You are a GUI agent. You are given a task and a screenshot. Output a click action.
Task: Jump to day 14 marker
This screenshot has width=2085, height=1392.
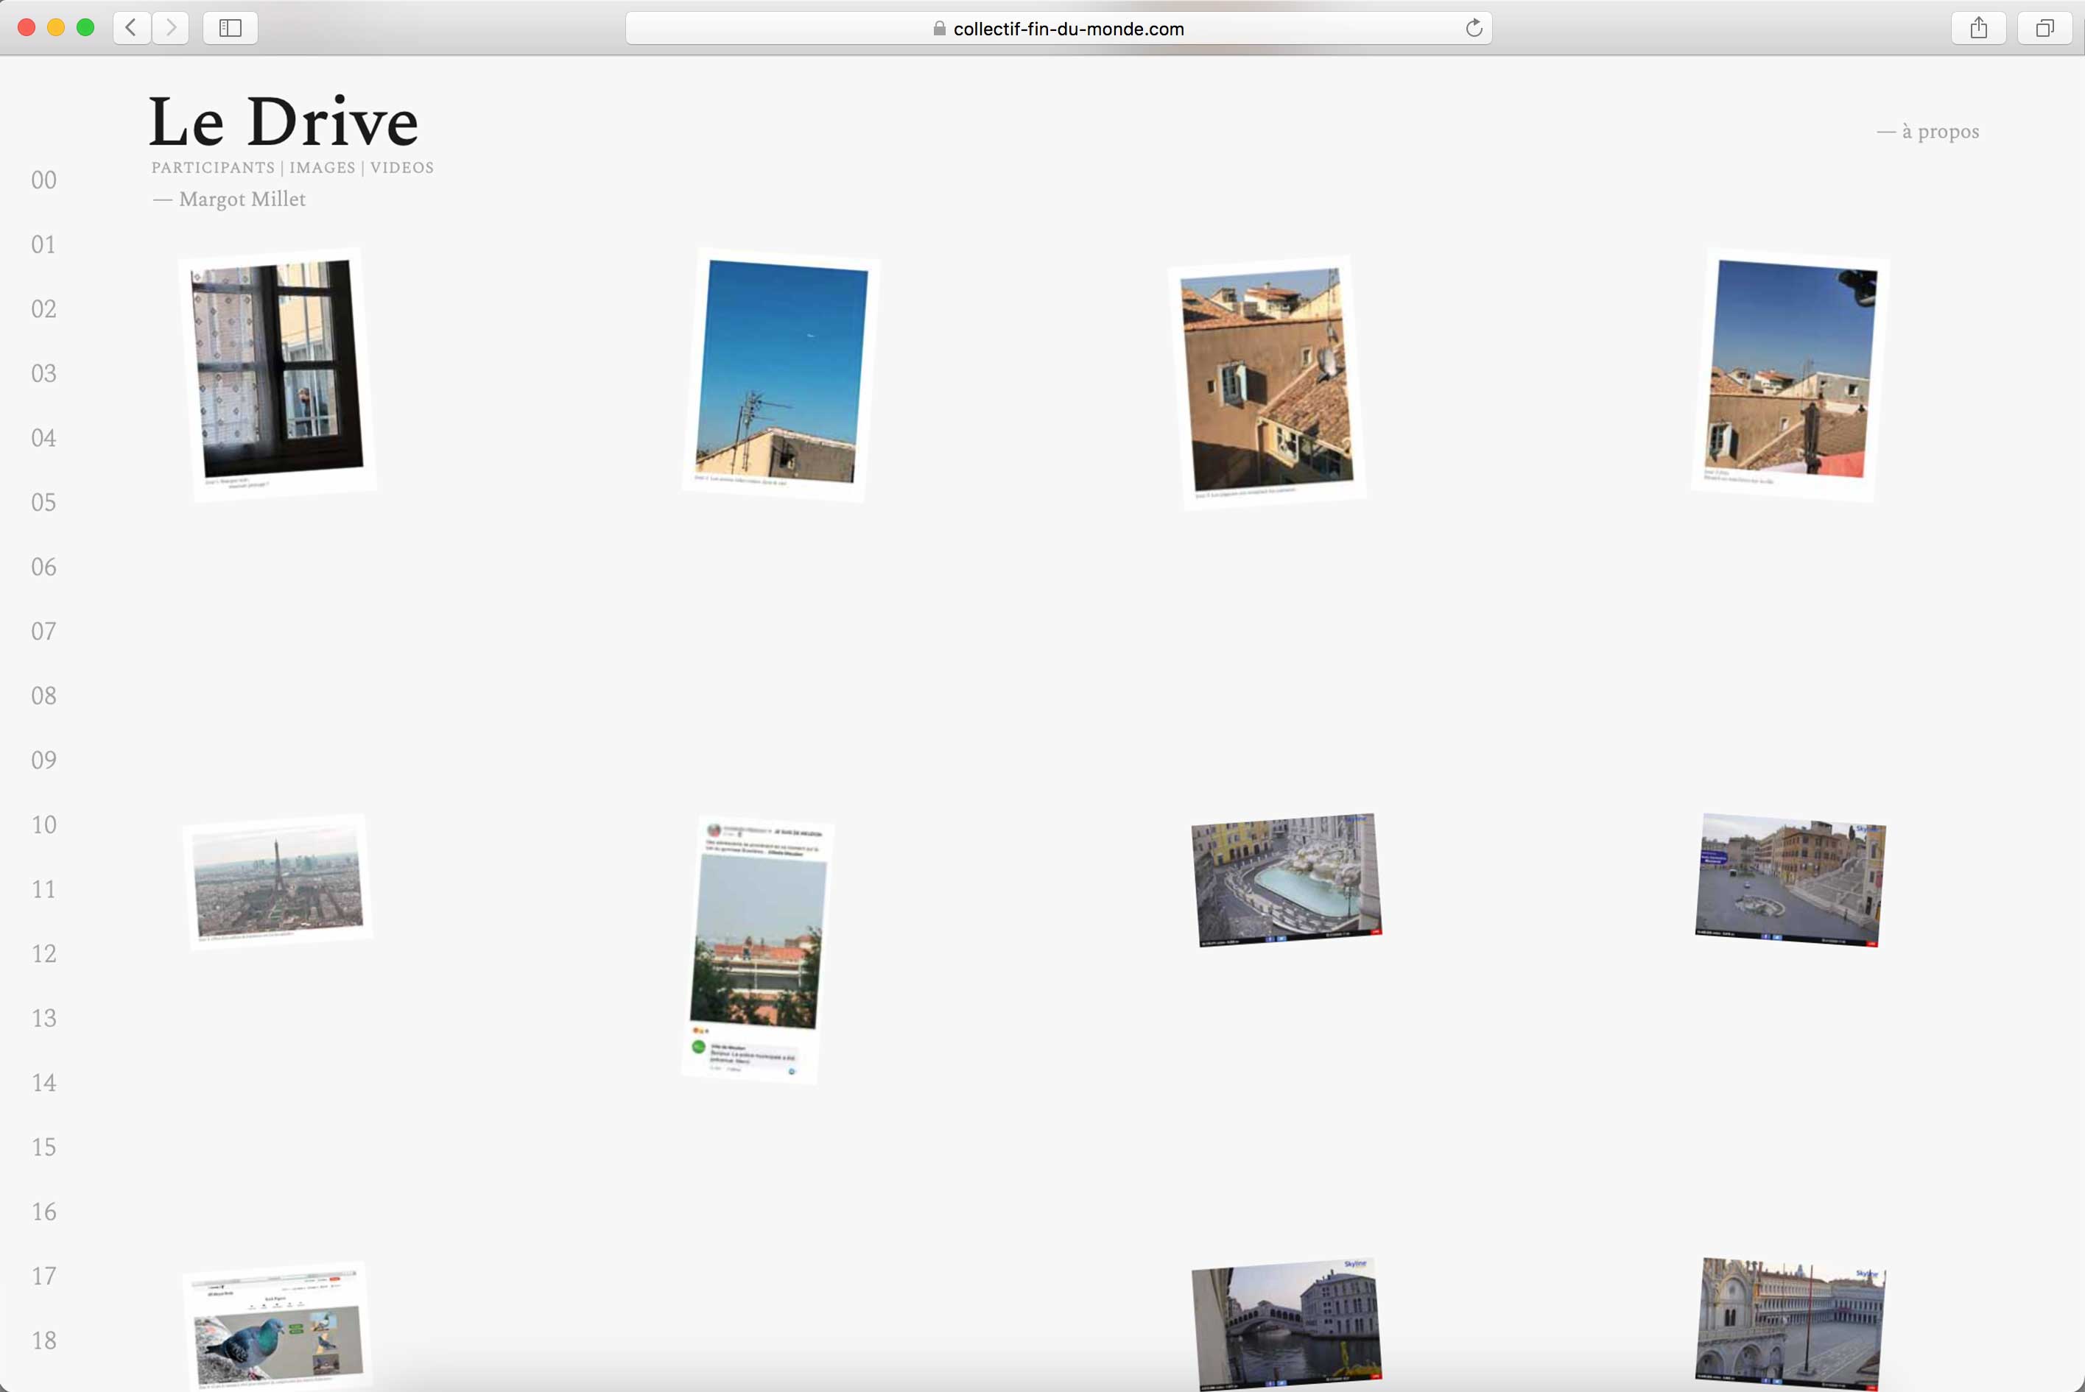(43, 1083)
